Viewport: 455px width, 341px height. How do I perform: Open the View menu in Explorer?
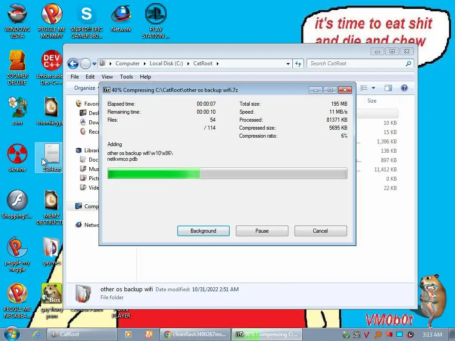(x=107, y=77)
